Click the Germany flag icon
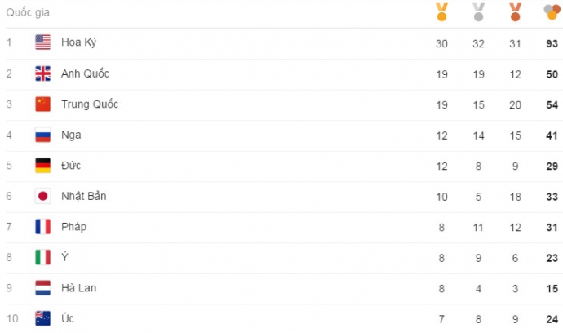 43,165
